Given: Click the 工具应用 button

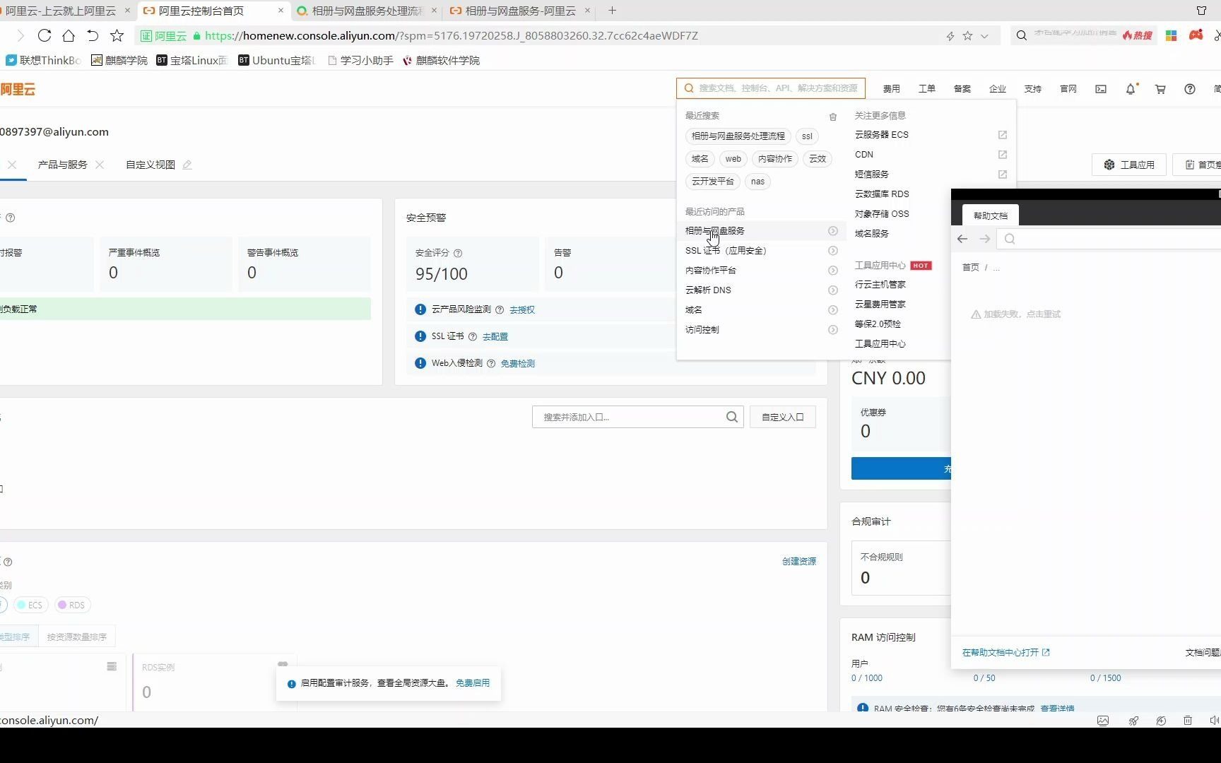Looking at the screenshot, I should [x=1129, y=165].
